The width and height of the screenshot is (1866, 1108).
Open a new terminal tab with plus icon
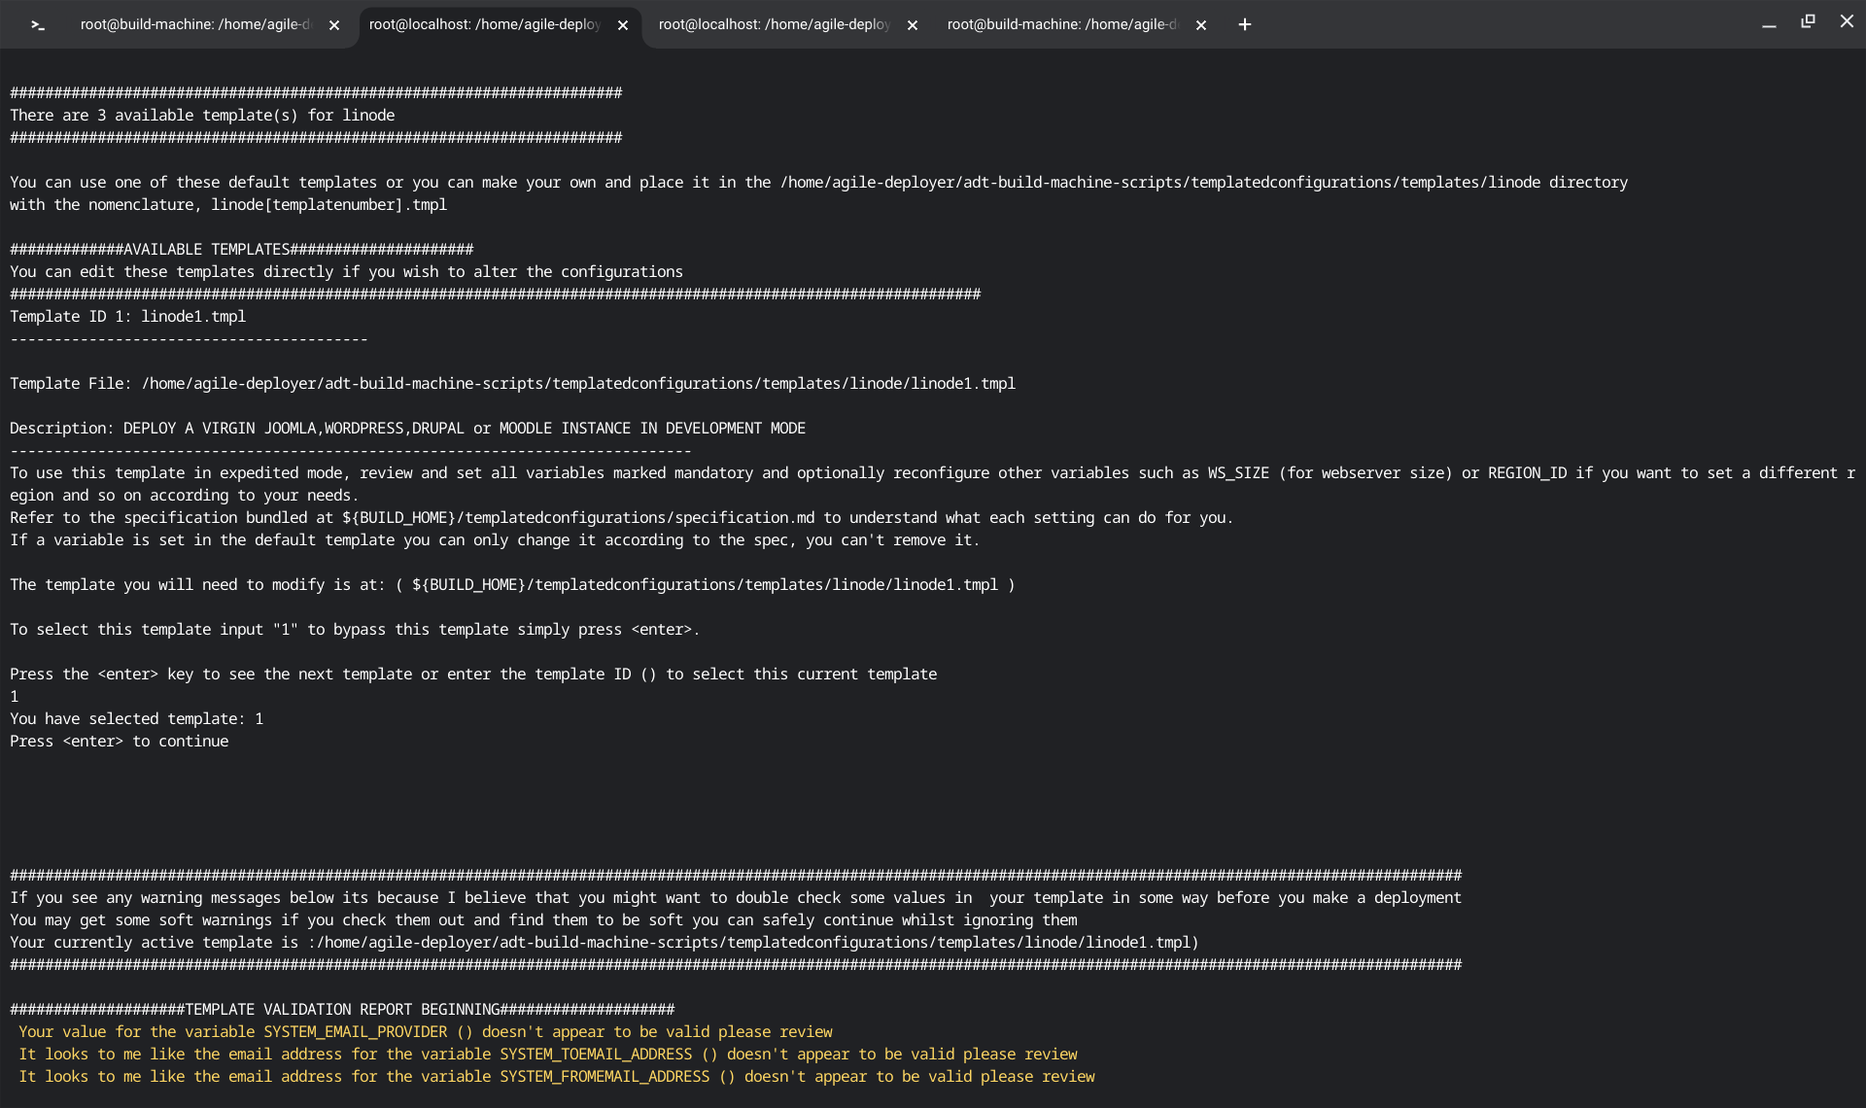click(x=1244, y=25)
